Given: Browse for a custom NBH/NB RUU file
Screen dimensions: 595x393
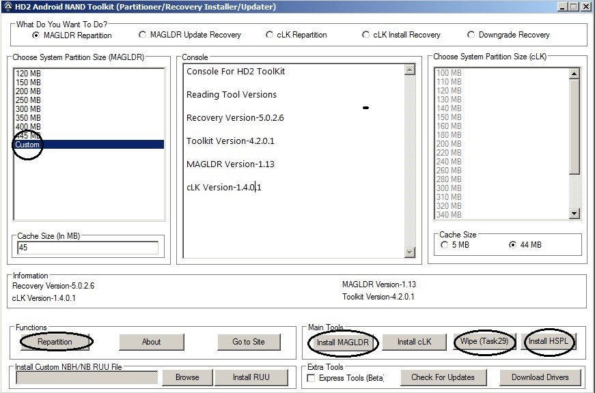Looking at the screenshot, I should pyautogui.click(x=186, y=377).
